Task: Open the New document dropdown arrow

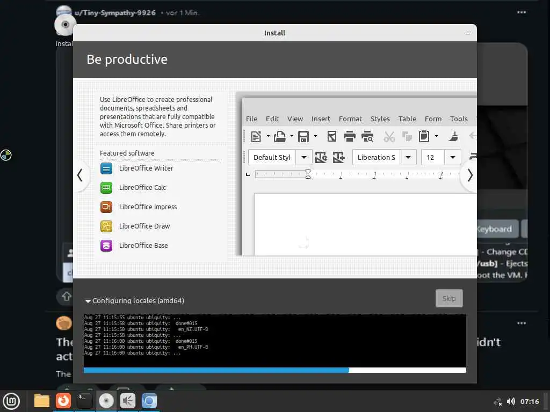Action: 268,136
